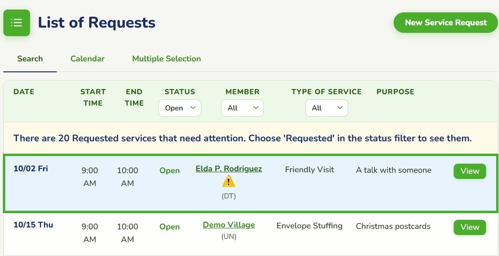Screen dimensions: 499x256
Task: Click the Type of Service chevron arrow
Action: 340,108
